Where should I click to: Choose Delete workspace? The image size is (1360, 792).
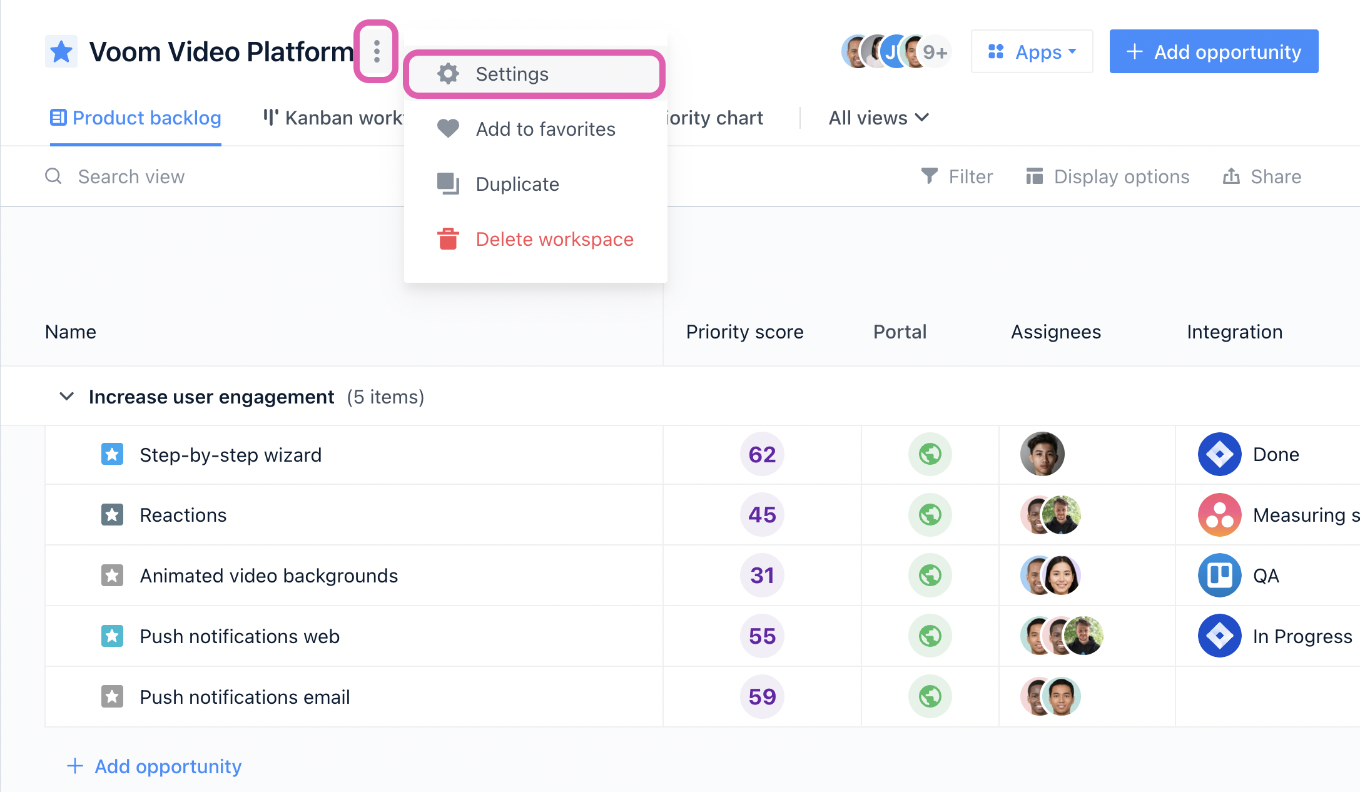point(535,239)
